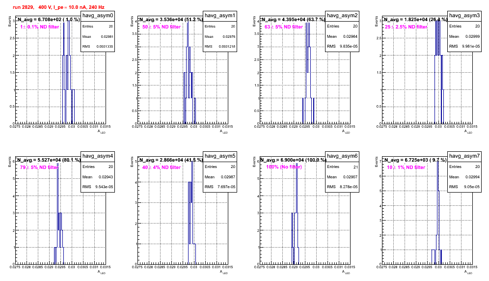
Task: Pick the magenta 40± 4% ND filter label
Action: (162, 168)
